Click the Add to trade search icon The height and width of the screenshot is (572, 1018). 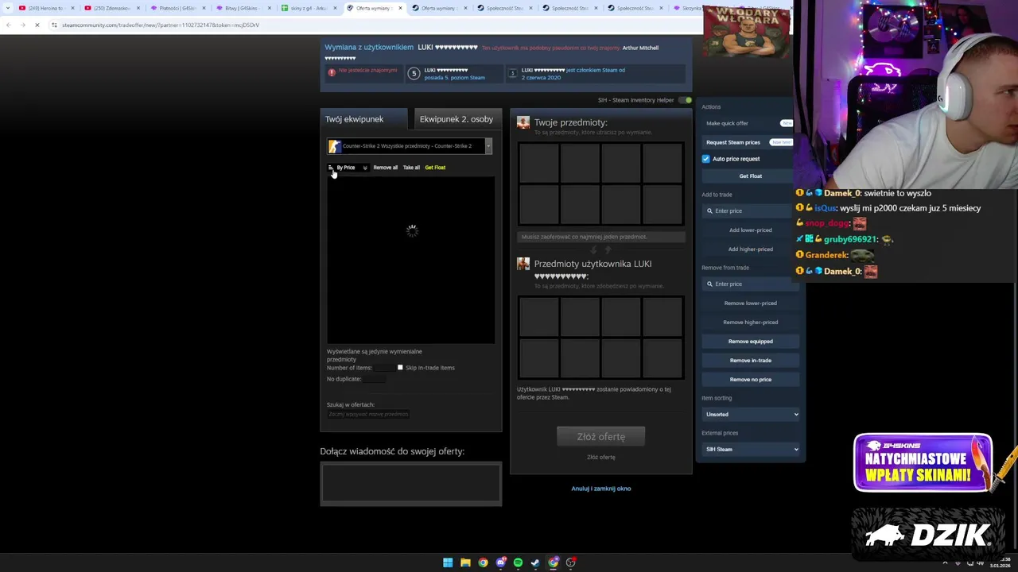pos(709,211)
